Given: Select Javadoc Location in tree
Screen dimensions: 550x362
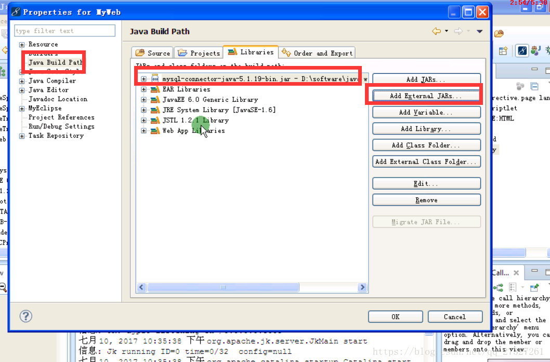Looking at the screenshot, I should click(x=58, y=99).
